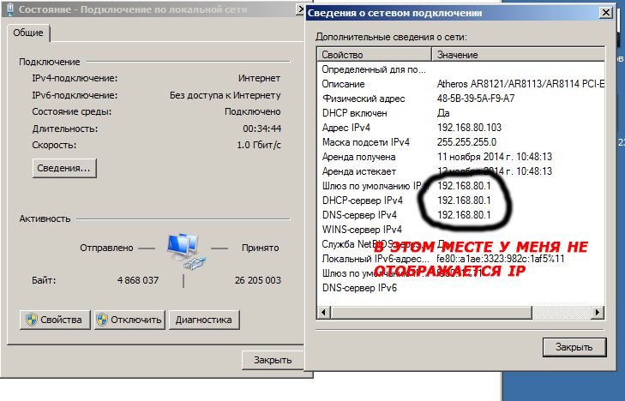Click the MAC address 48-5B-39-5A-F9-A7 value
The width and height of the screenshot is (625, 401).
(476, 99)
